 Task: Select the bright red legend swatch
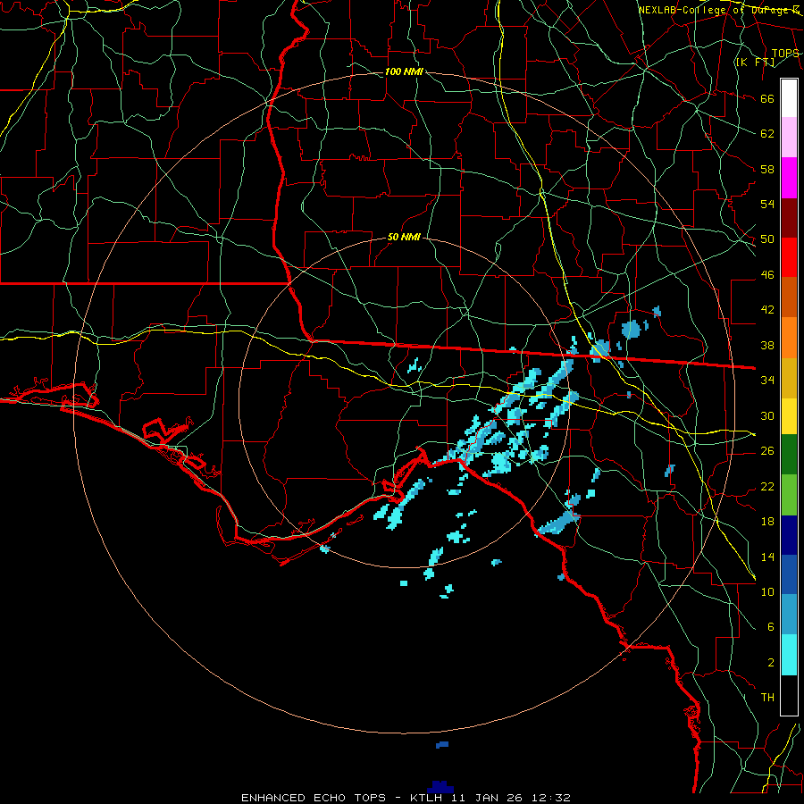[x=789, y=257]
